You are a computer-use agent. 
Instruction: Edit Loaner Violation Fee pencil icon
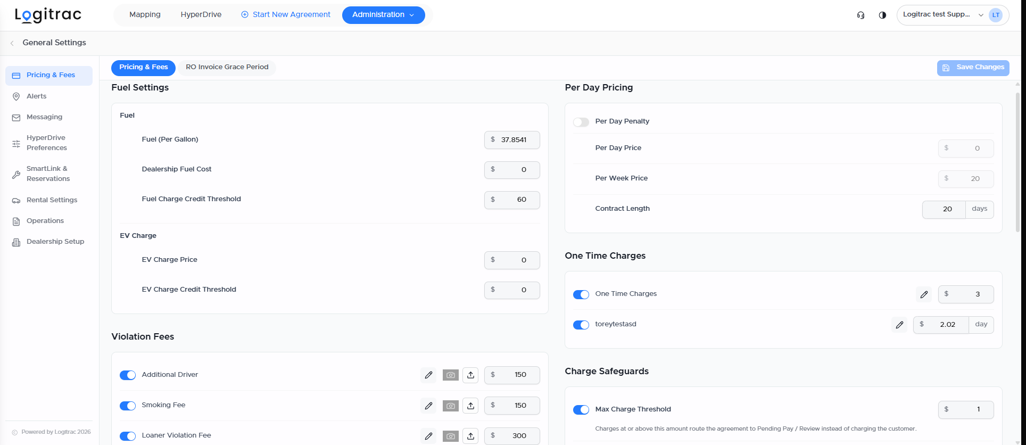coord(428,436)
